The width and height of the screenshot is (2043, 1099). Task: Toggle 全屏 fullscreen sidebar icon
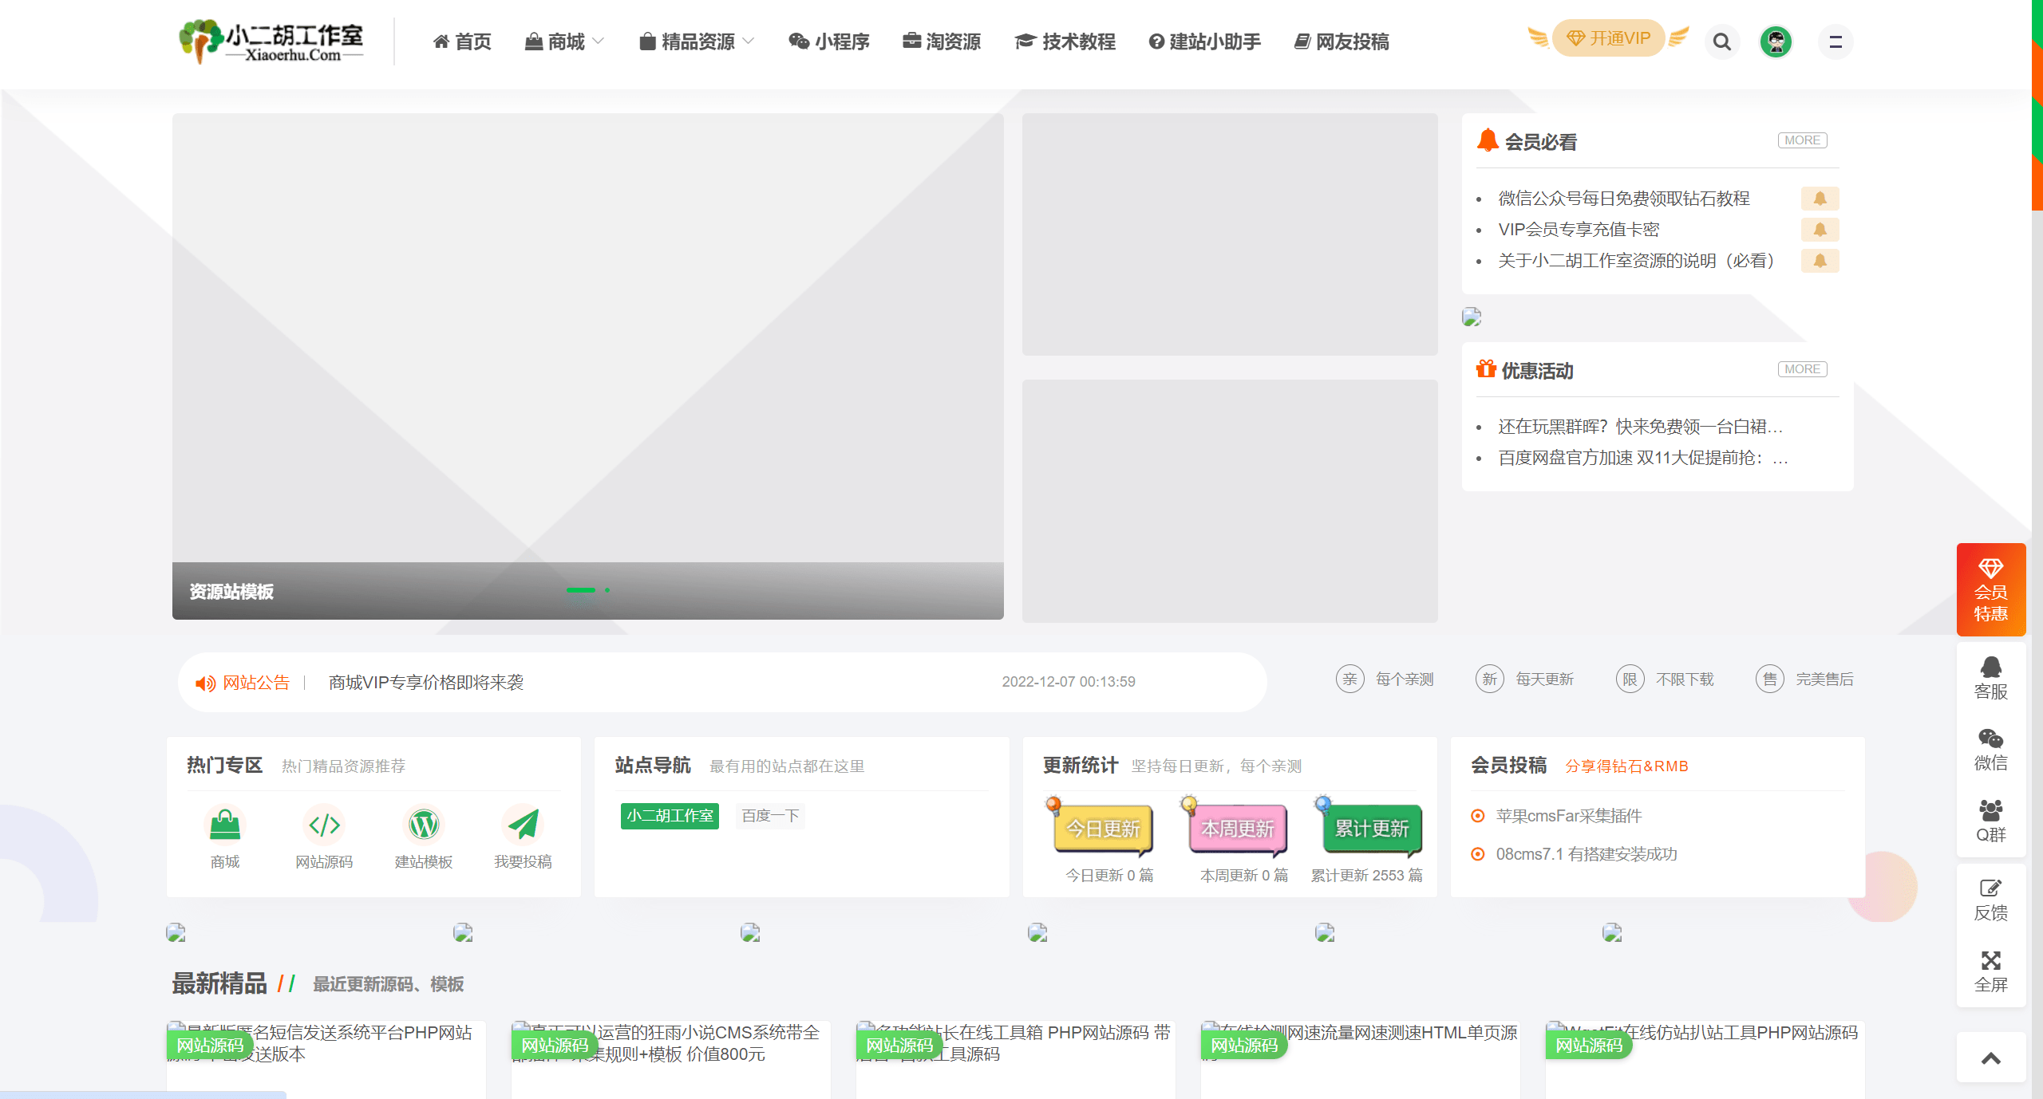(1991, 971)
